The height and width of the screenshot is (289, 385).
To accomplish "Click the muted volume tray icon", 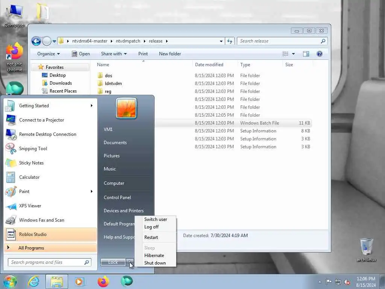I will tap(347, 282).
